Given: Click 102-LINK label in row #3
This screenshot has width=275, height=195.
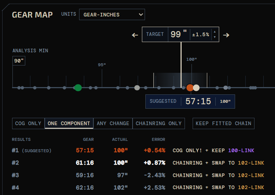Looking at the screenshot, I should 251,175.
